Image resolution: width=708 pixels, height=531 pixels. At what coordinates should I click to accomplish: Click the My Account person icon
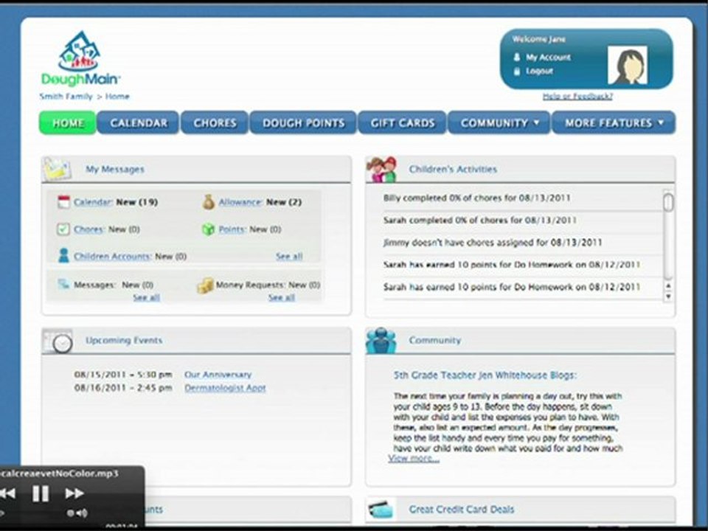point(517,58)
